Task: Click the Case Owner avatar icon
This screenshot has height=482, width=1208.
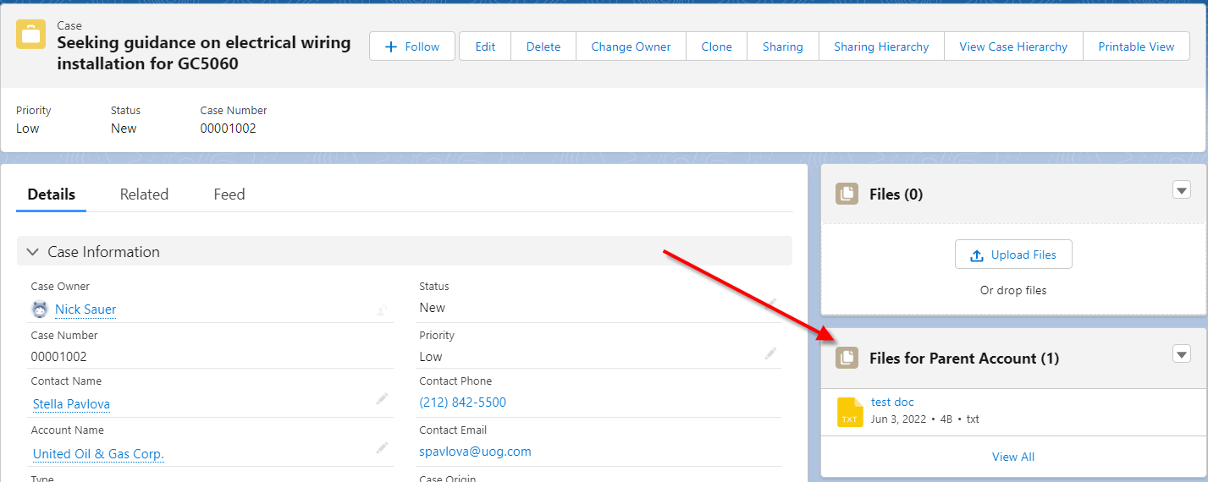Action: click(x=40, y=309)
